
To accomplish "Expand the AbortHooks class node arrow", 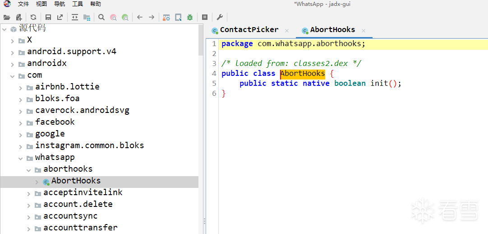I will point(37,182).
